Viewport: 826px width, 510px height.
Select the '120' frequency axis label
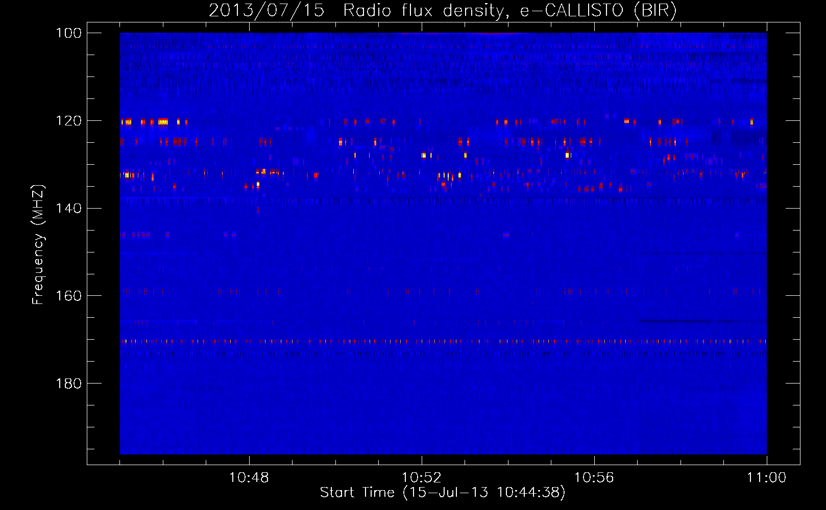[68, 121]
